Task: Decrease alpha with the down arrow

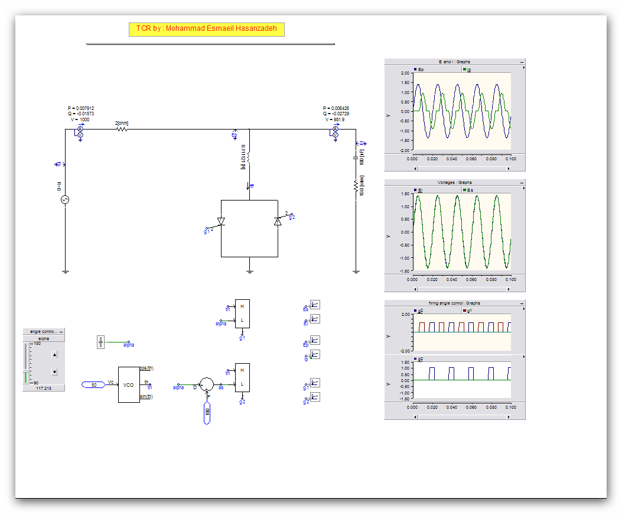Action: (54, 372)
